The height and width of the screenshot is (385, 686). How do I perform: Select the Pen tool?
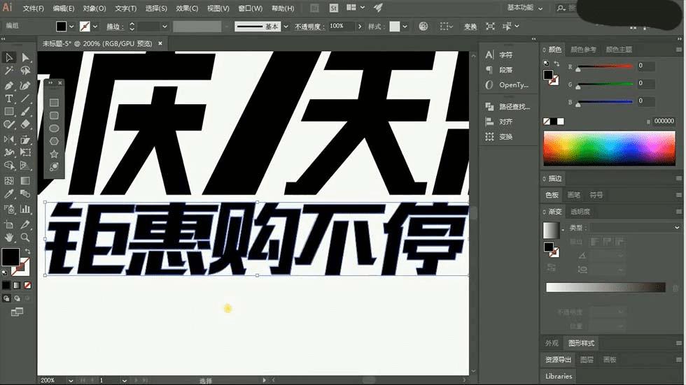[x=8, y=85]
